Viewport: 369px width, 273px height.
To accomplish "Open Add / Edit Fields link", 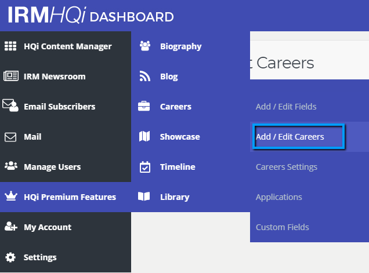I will click(x=286, y=107).
